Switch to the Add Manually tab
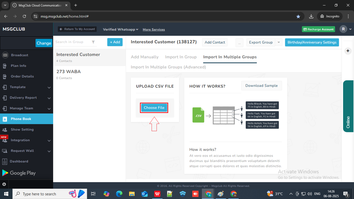The height and width of the screenshot is (199, 354). pyautogui.click(x=145, y=57)
